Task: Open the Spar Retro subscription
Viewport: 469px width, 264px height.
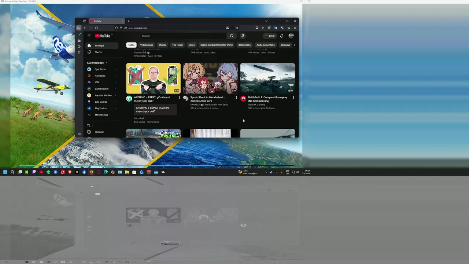Action: pyautogui.click(x=102, y=69)
